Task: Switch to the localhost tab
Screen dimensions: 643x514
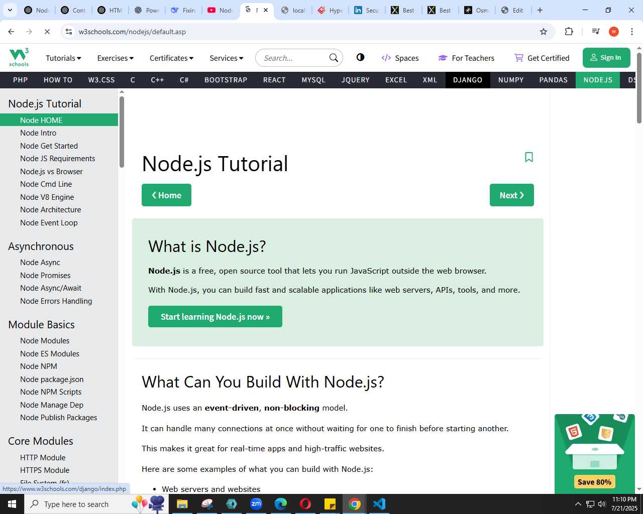Action: pyautogui.click(x=293, y=10)
